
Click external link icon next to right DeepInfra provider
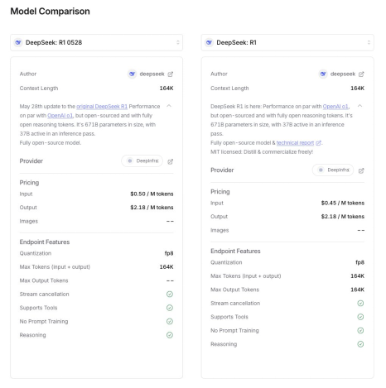coord(361,170)
